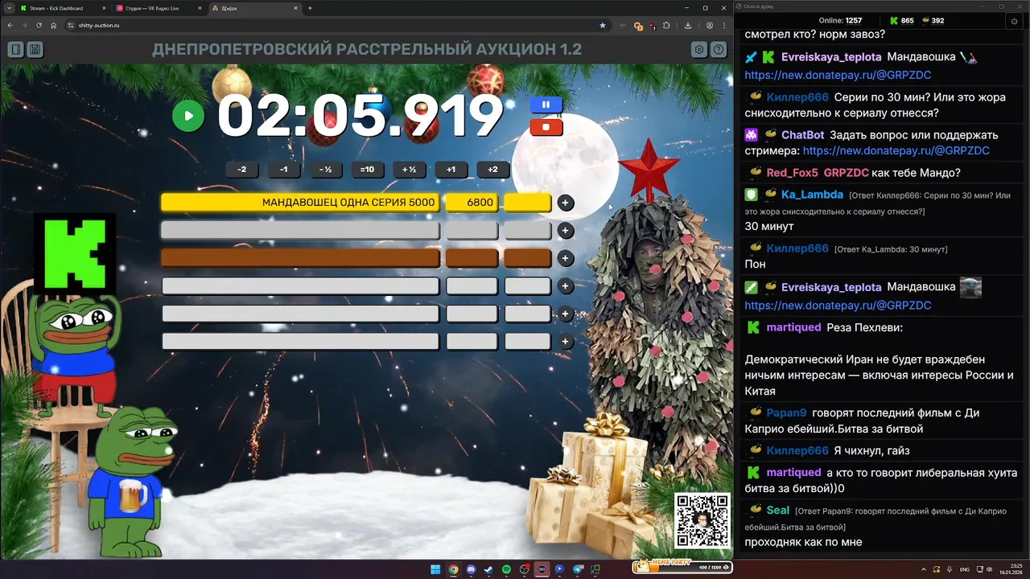
Task: Open the auction help question-mark icon
Action: tap(719, 50)
